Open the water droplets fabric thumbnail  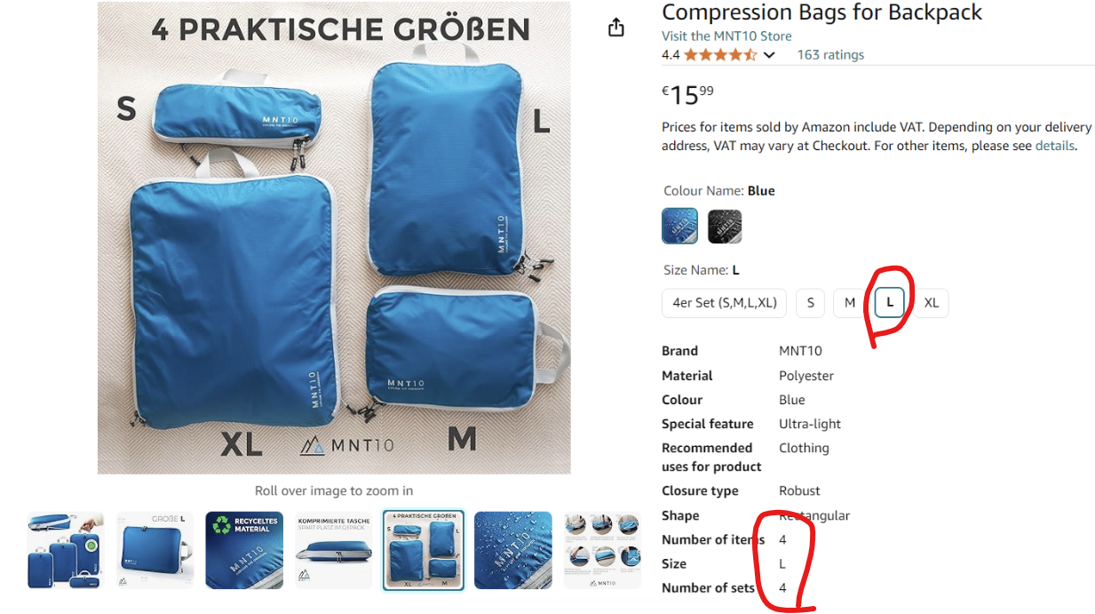[x=513, y=550]
